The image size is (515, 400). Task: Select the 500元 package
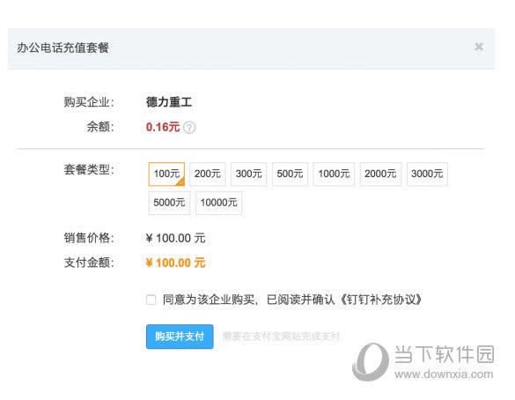coord(290,174)
